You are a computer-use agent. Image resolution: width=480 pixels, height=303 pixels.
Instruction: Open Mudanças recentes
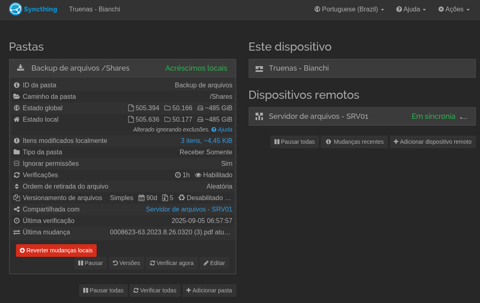click(355, 142)
